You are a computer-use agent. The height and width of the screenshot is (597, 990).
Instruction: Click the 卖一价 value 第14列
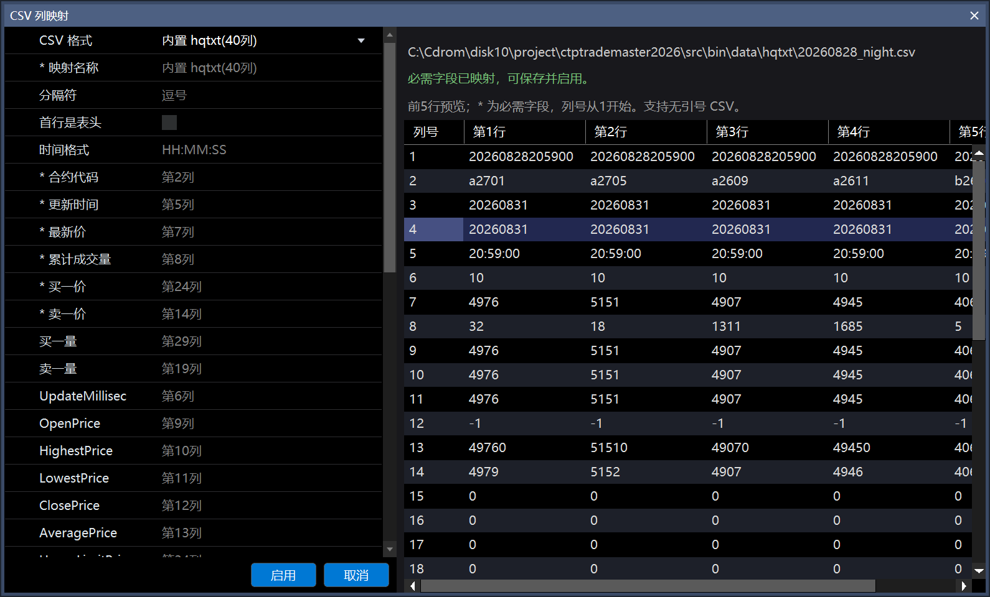(181, 314)
